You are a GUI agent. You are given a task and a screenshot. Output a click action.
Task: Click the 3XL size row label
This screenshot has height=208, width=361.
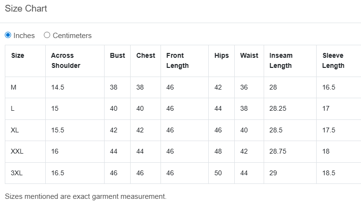[x=16, y=173]
